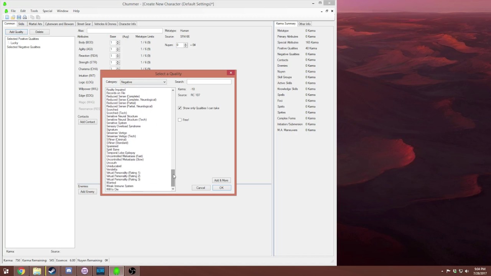Click the Delete button
491x276 pixels.
tap(39, 32)
